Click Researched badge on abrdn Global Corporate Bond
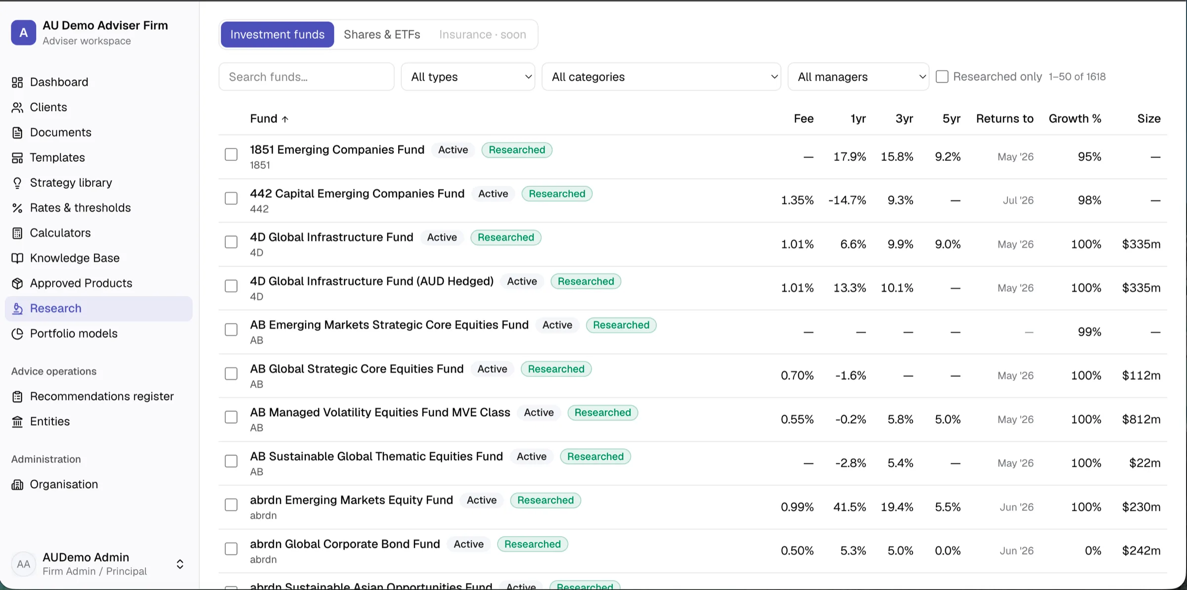Screen dimensions: 1187x590 click(532, 544)
